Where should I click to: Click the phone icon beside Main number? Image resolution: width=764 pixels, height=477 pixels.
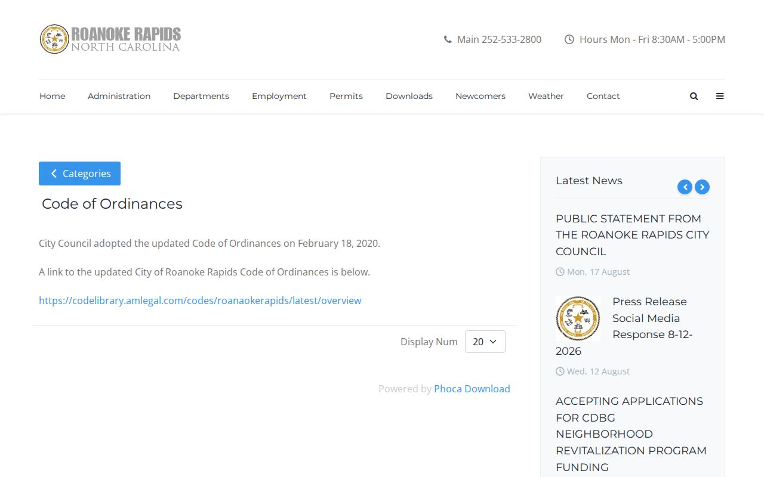tap(448, 39)
